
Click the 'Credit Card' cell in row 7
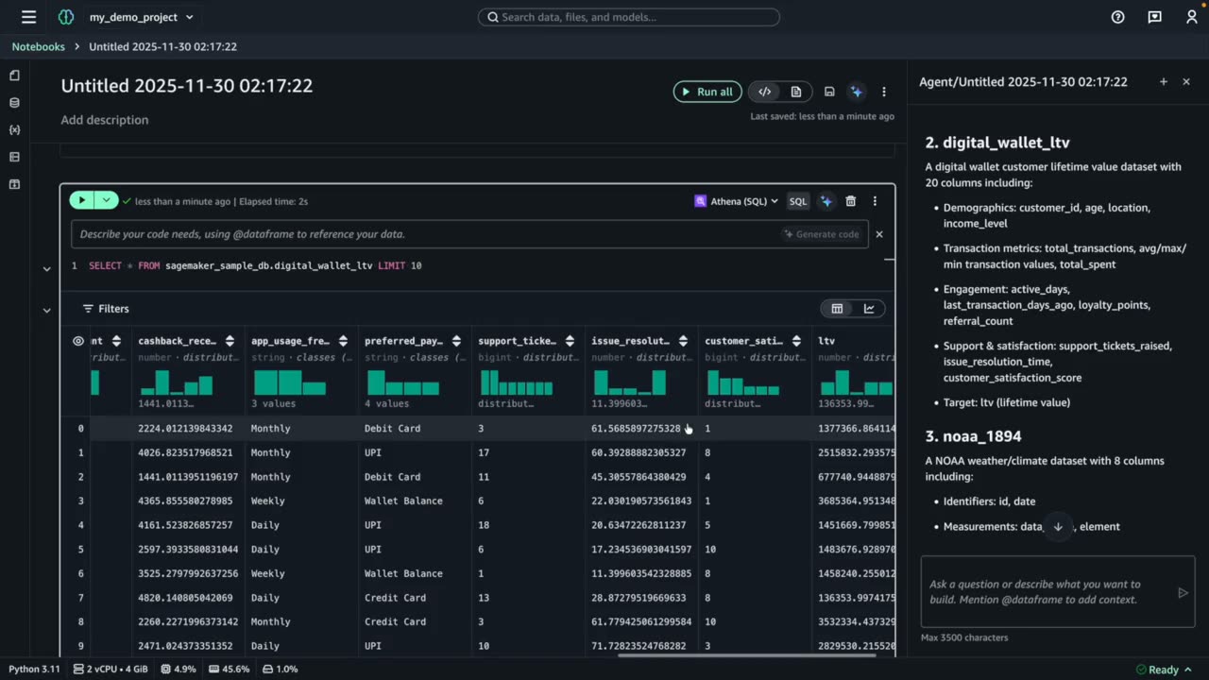tap(395, 598)
